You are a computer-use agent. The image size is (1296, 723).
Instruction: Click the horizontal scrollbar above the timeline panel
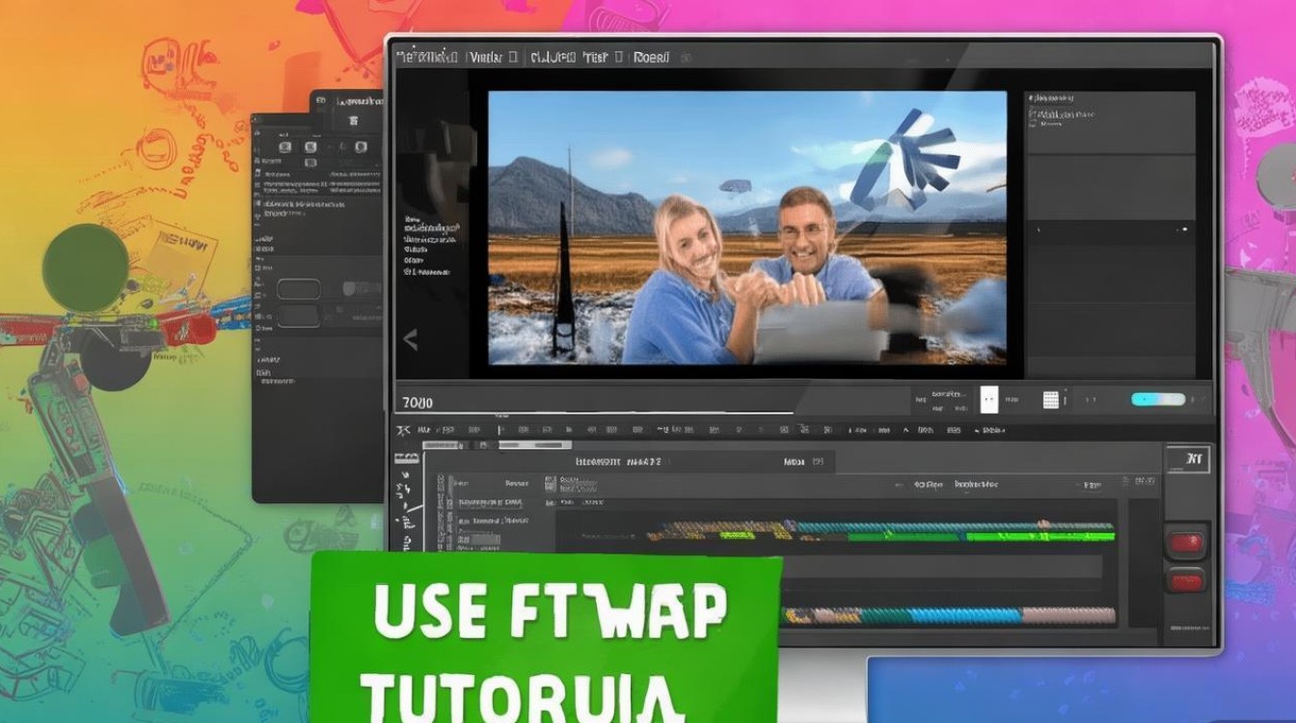pos(497,445)
